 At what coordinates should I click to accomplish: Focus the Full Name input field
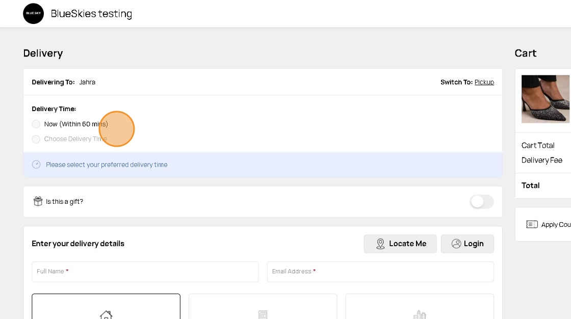click(145, 272)
